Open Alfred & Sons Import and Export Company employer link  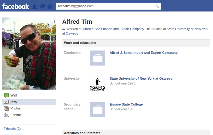tap(144, 53)
